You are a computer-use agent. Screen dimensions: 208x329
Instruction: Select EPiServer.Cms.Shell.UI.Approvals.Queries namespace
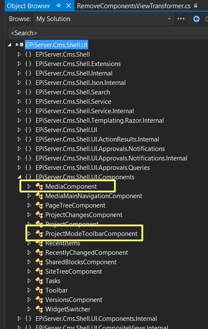coord(92,168)
